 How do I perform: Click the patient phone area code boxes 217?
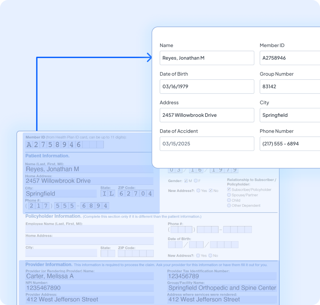(x=39, y=206)
